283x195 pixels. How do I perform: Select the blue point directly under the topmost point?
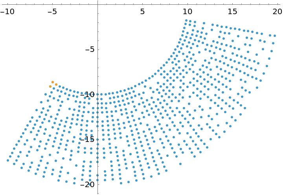point(186,24)
